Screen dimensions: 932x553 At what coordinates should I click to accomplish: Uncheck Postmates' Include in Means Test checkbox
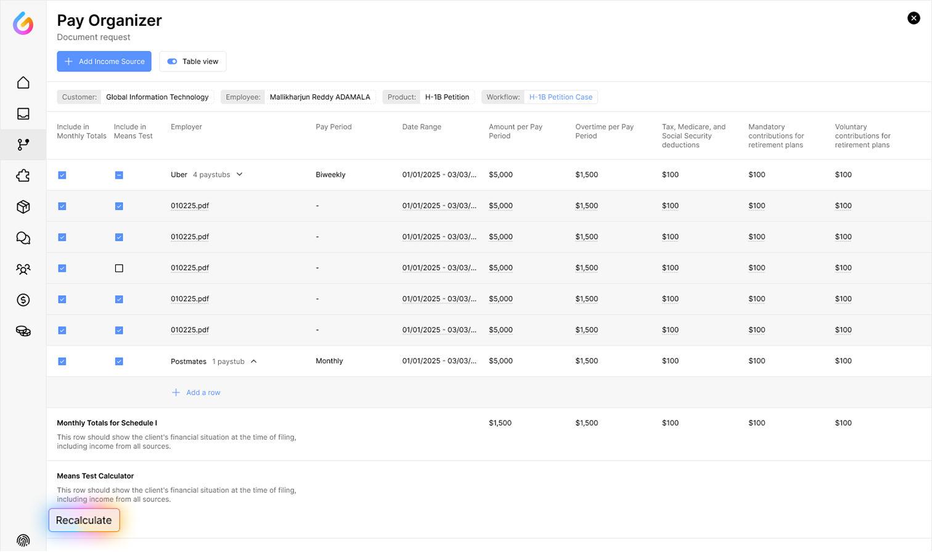click(x=119, y=361)
